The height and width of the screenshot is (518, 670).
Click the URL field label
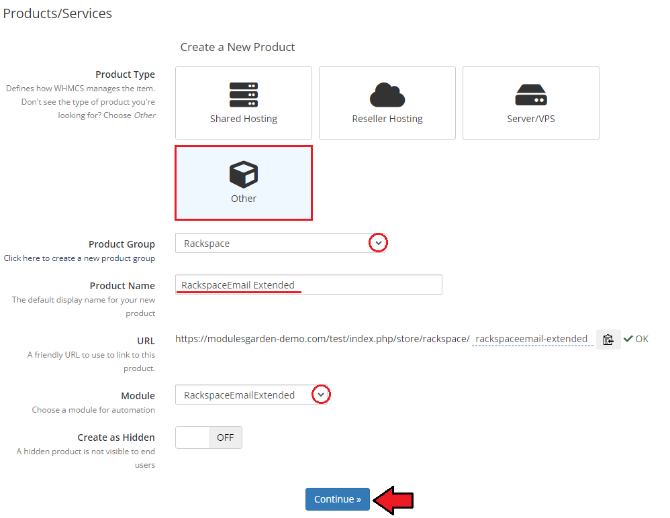(146, 341)
